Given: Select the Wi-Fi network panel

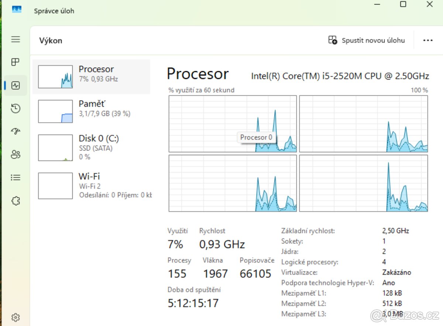Looking at the screenshot, I should click(92, 185).
